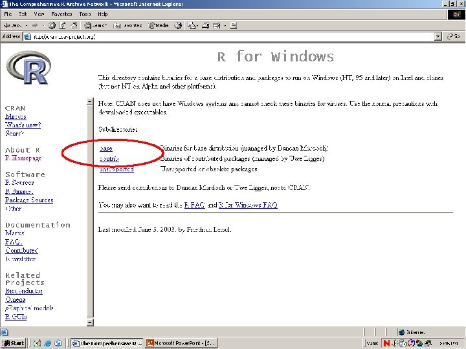Open the Tools menu
Viewport: 466px width, 349px height.
click(85, 14)
